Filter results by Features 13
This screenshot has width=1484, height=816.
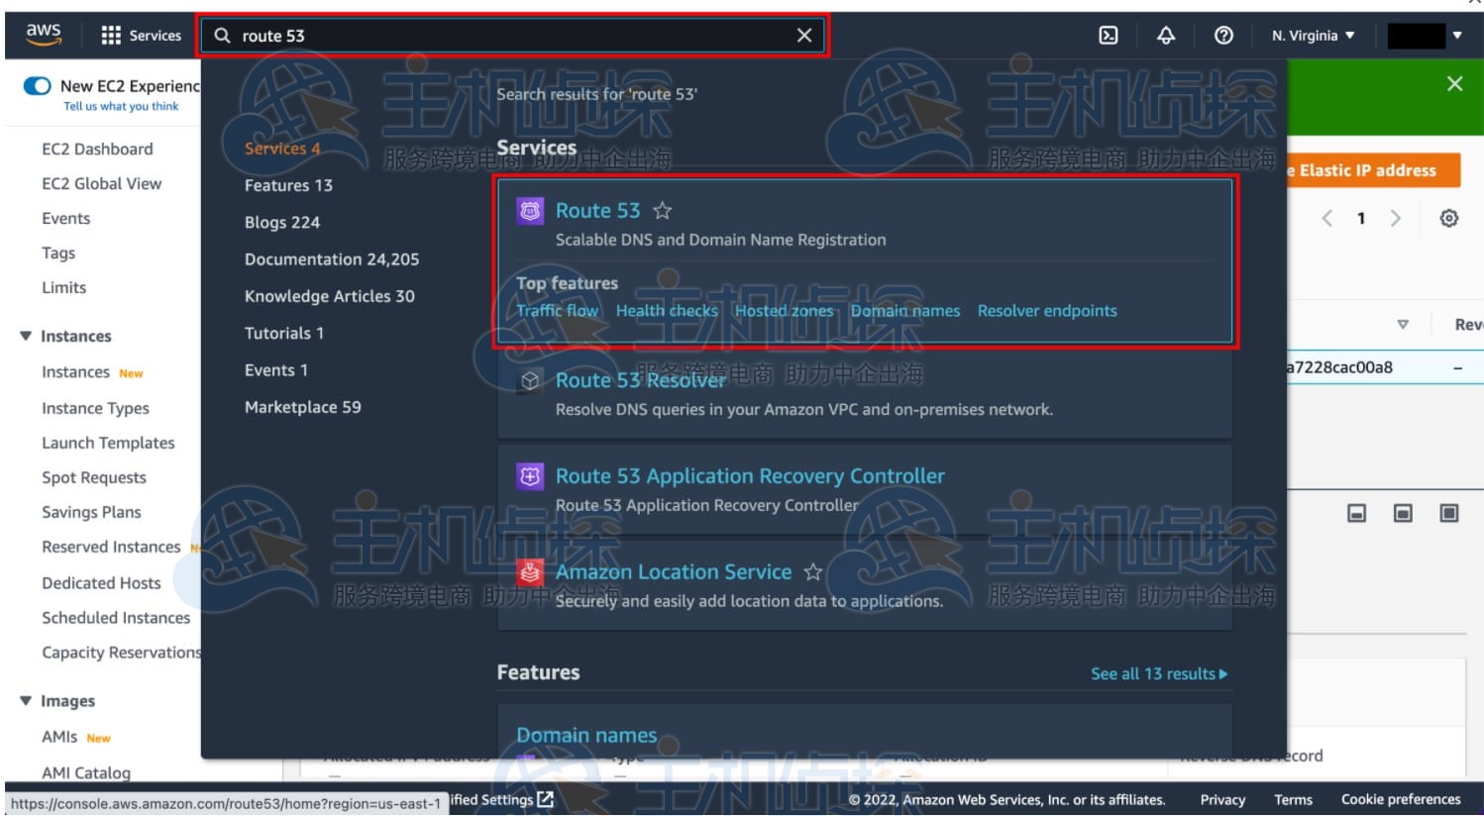click(288, 185)
